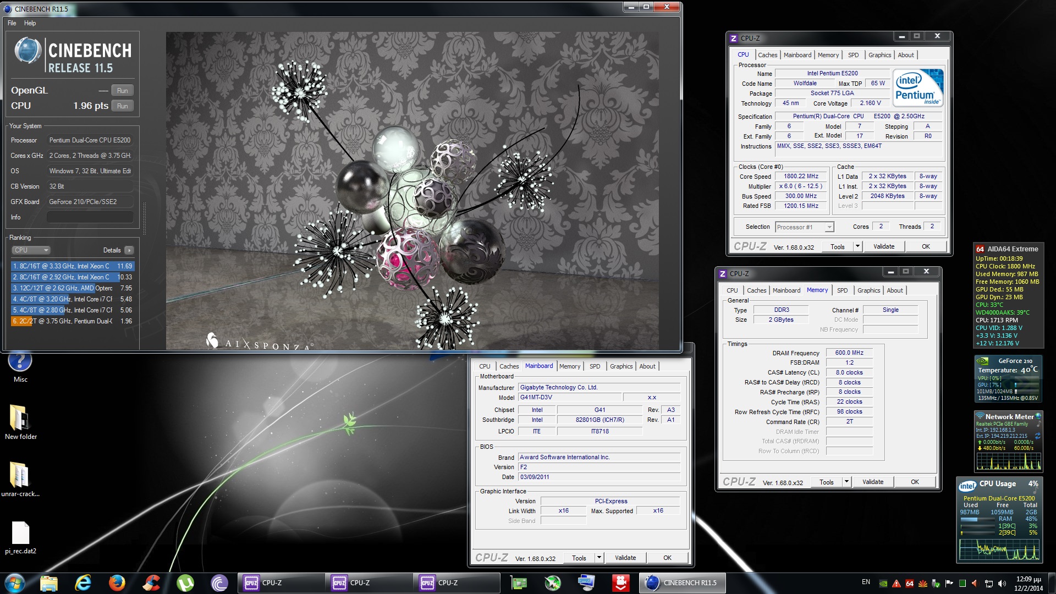This screenshot has width=1056, height=594.
Task: Click the AIDA64 tray icon
Action: [x=910, y=583]
